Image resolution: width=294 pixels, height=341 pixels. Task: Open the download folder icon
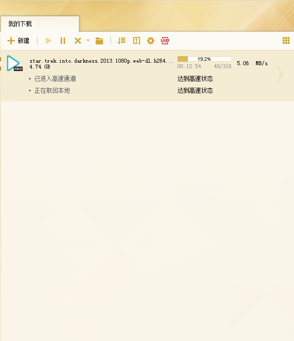pos(99,40)
